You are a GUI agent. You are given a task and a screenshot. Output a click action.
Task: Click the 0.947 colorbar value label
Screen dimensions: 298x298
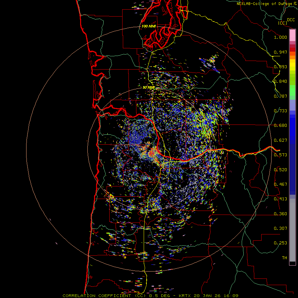pyautogui.click(x=280, y=52)
